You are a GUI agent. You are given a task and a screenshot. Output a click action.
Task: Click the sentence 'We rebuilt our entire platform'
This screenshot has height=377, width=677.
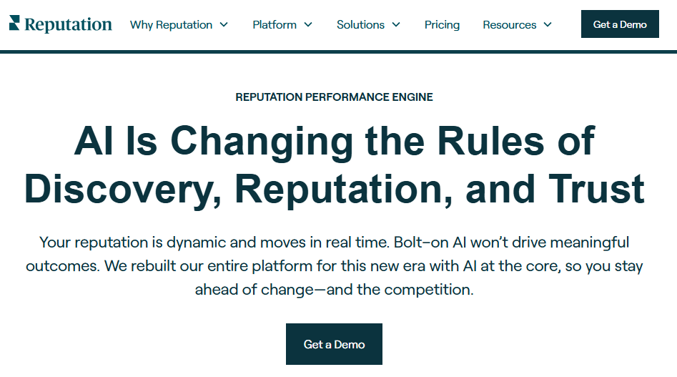(208, 266)
